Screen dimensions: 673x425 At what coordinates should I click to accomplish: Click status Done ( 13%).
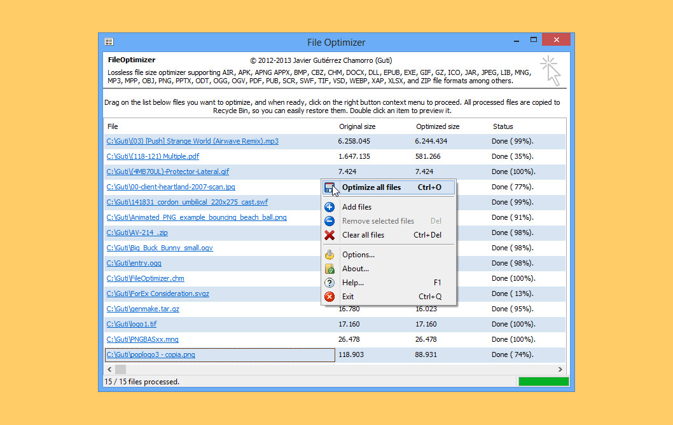[513, 293]
